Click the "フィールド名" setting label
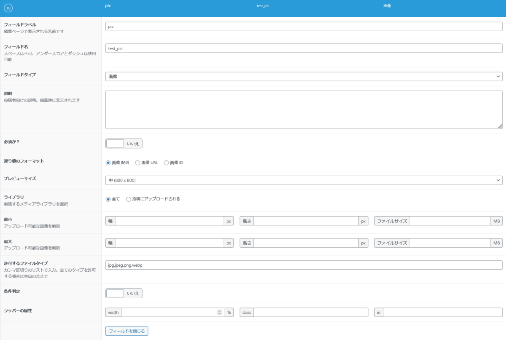 tap(16, 47)
